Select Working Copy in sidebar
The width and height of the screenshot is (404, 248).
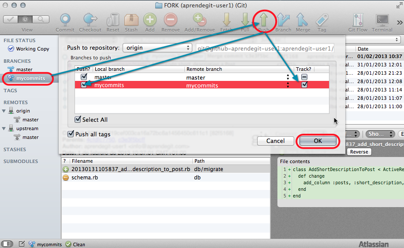[x=32, y=49]
